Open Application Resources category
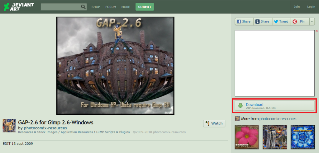This screenshot has height=153, width=319. [x=77, y=132]
